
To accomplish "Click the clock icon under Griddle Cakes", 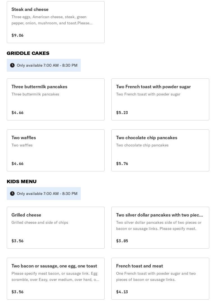I will click(x=12, y=65).
